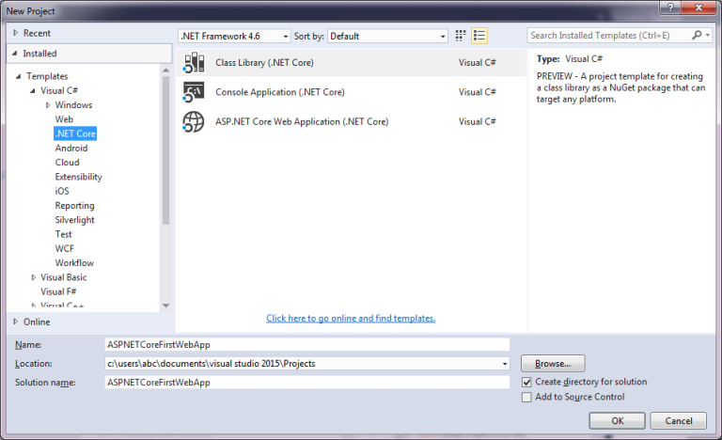Select .NET Core tree item
The image size is (722, 440).
click(x=75, y=134)
